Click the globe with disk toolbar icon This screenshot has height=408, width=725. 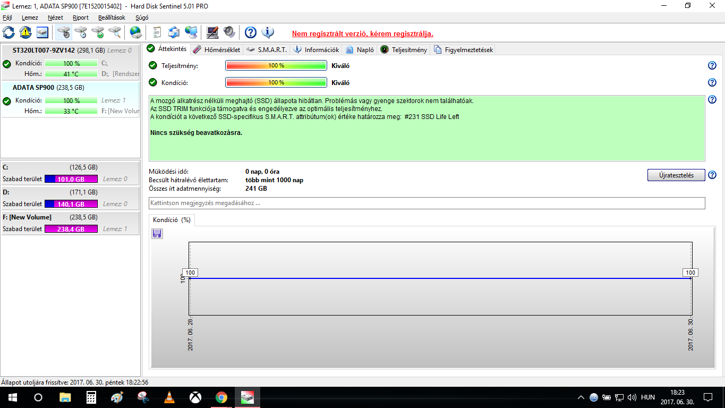136,32
